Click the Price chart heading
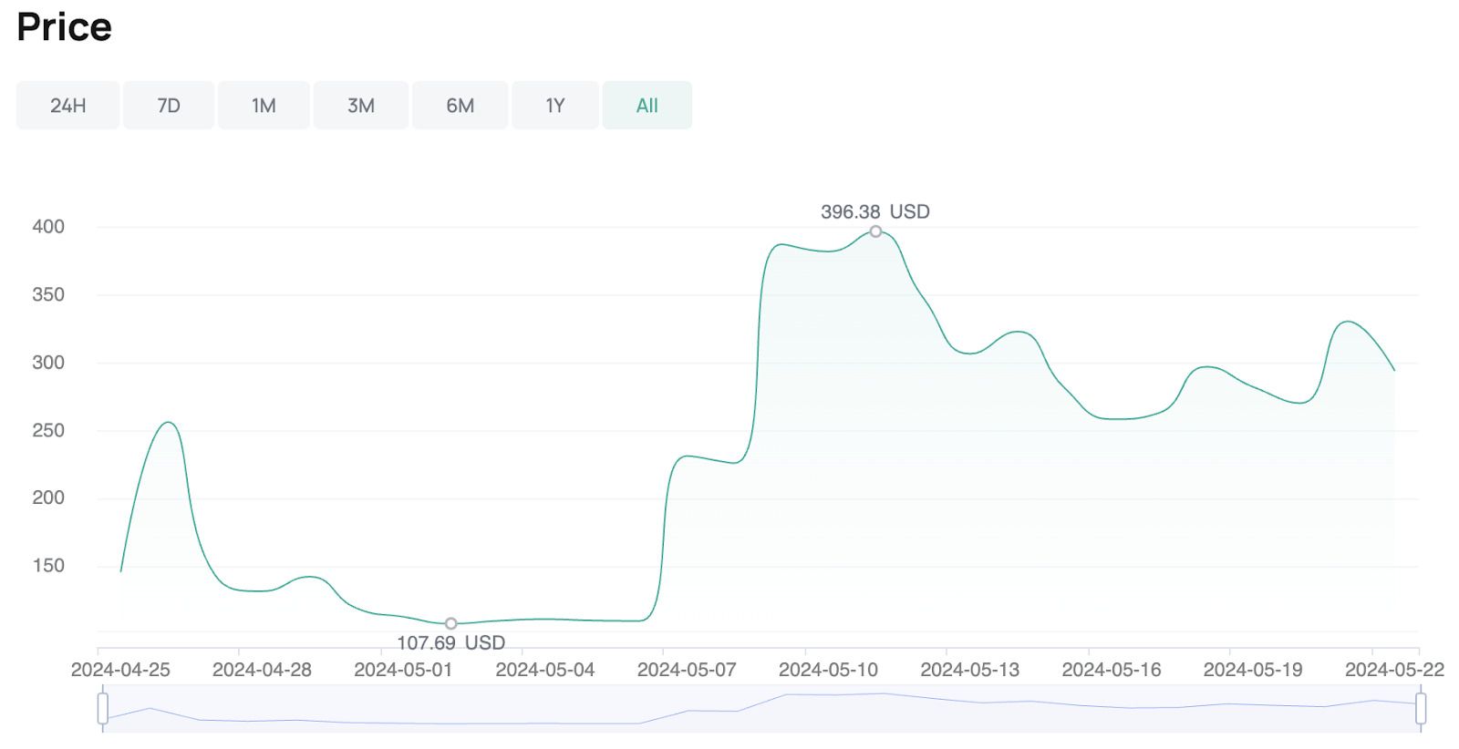The height and width of the screenshot is (749, 1459). click(x=64, y=27)
